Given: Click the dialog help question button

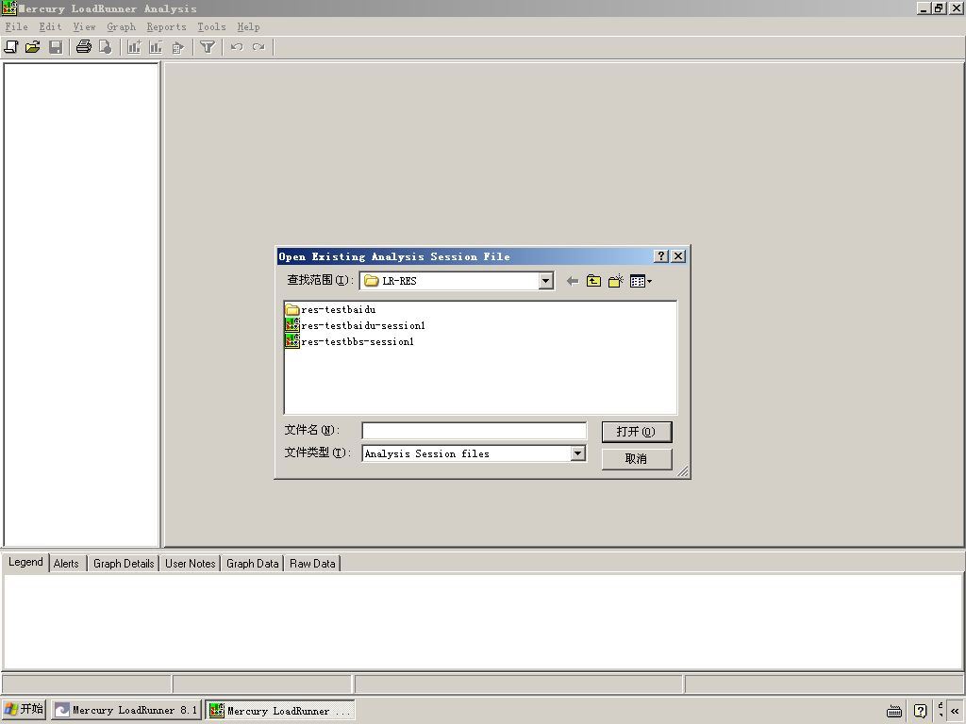Looking at the screenshot, I should click(661, 256).
